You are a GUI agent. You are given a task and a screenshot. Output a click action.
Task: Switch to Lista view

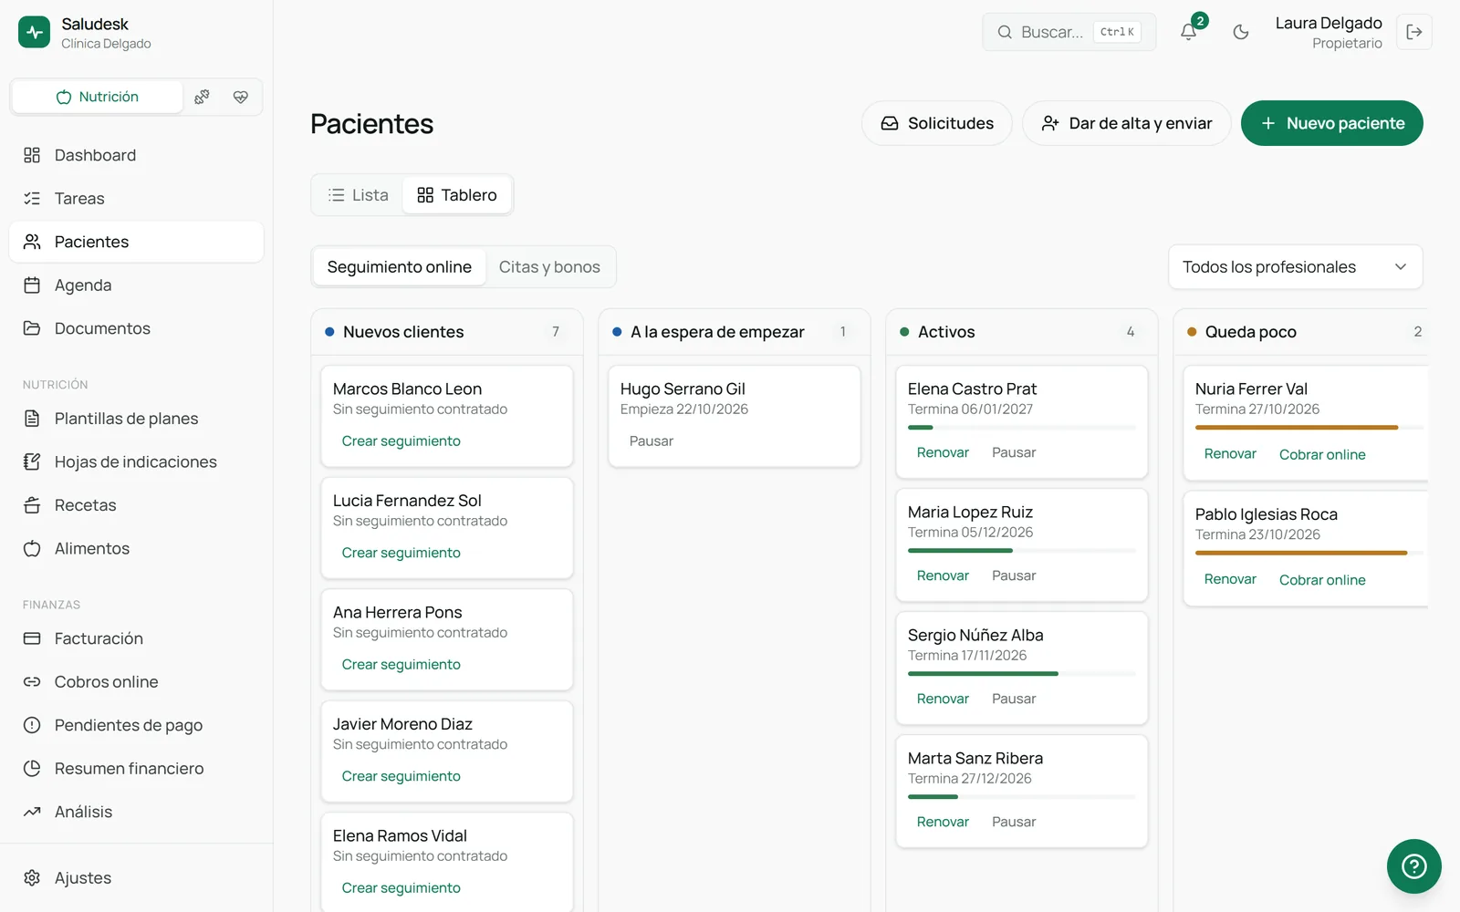(x=359, y=195)
